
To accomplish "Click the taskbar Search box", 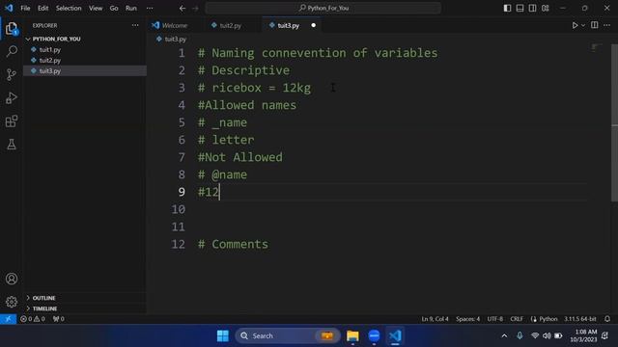I will (288, 335).
